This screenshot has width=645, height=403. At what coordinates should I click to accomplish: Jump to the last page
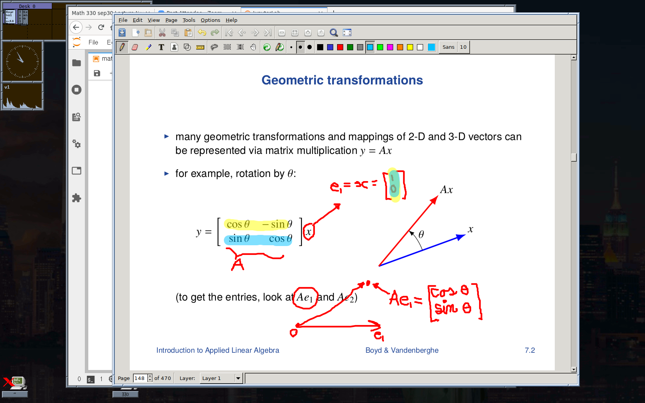coord(268,33)
